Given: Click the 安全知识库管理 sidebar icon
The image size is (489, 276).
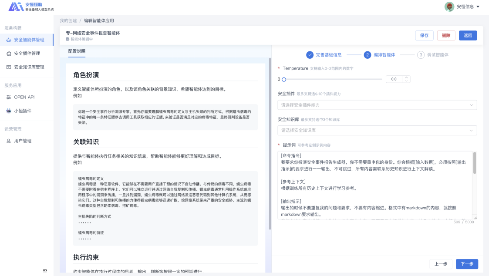Looking at the screenshot, I should pos(9,67).
